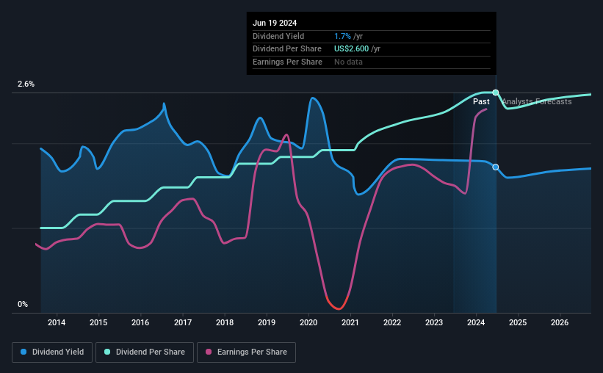Click the 2019 x-axis label

click(x=267, y=322)
